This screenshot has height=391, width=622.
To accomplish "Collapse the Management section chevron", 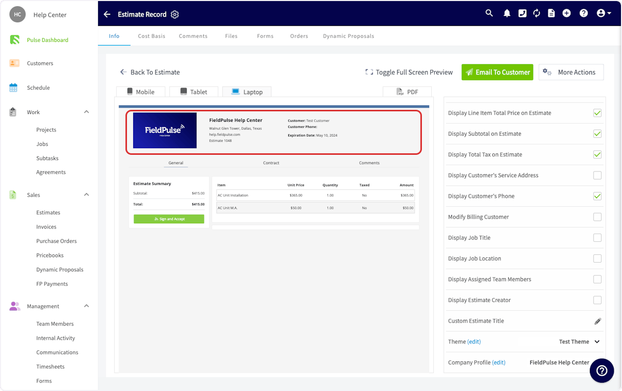I will click(87, 306).
